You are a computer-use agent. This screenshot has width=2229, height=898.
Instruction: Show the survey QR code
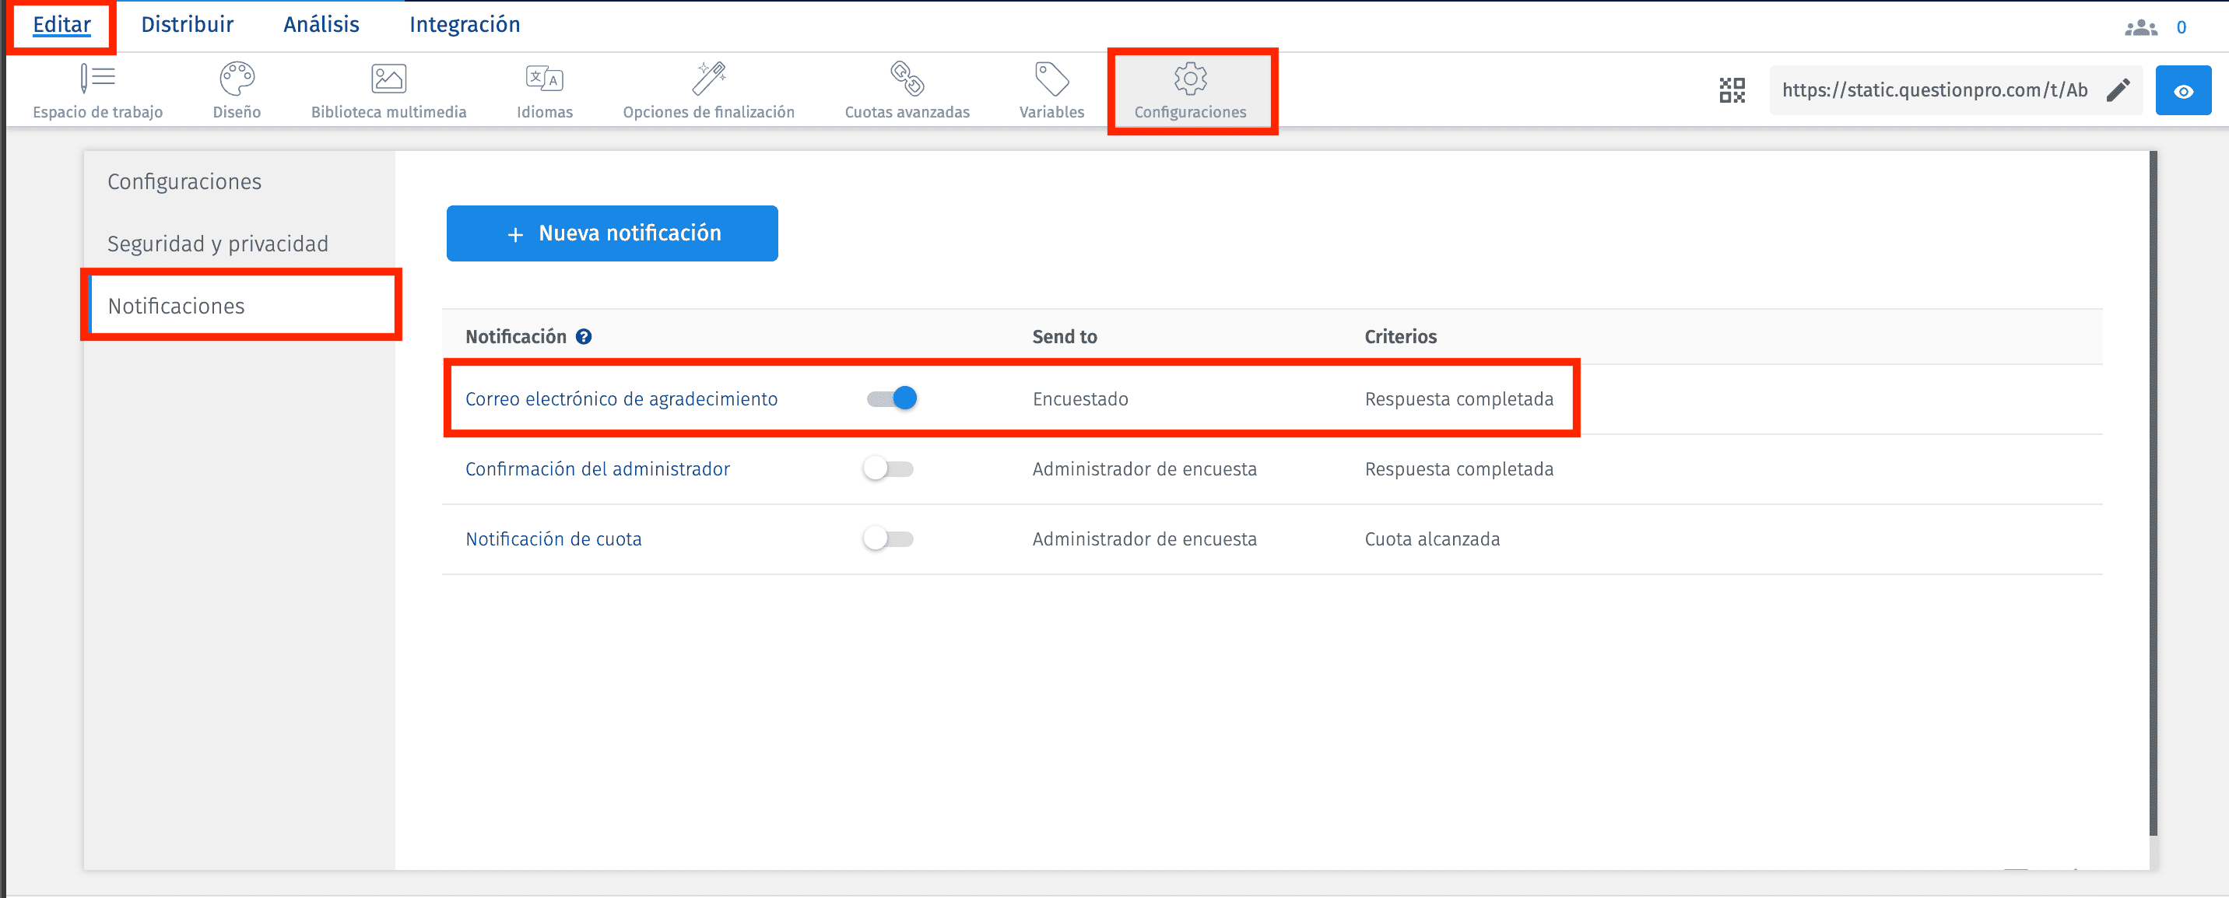[x=1732, y=90]
